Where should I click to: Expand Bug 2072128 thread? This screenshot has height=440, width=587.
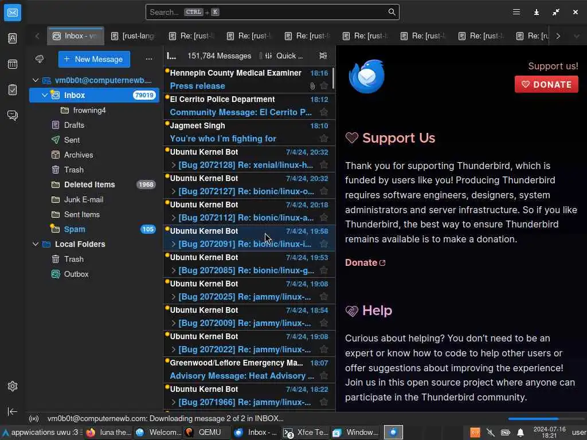click(x=173, y=164)
